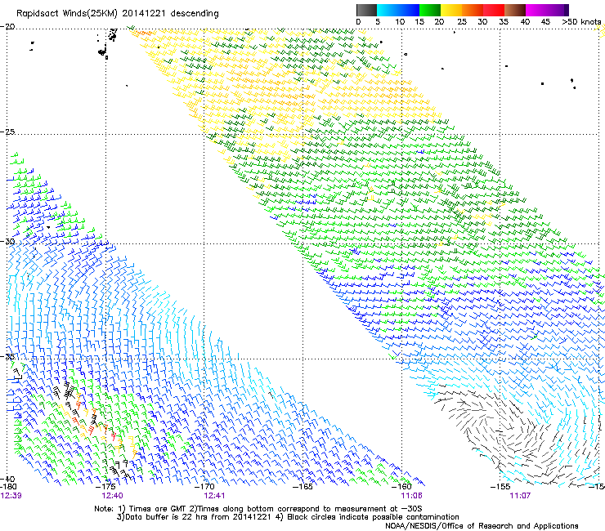Click the purple '11:06' overpass time
605x531 pixels.
pos(411,496)
